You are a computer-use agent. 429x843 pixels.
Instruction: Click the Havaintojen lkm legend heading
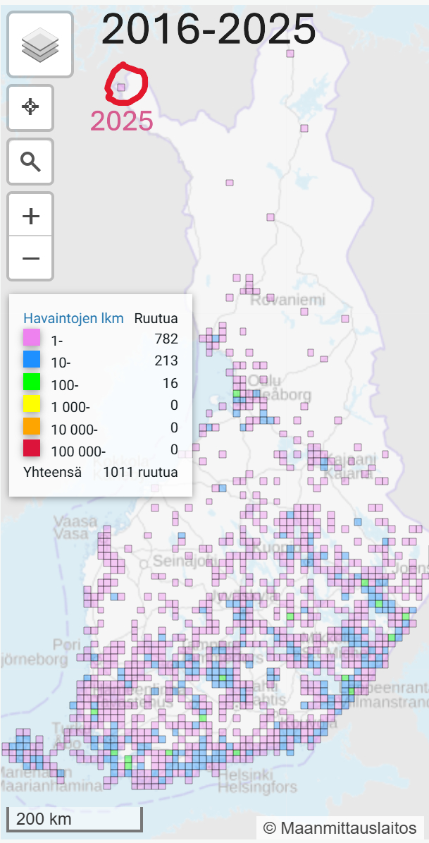point(74,317)
